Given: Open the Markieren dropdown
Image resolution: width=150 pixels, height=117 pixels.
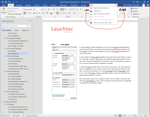Looking at the screenshot, I should pyautogui.click(x=135, y=14).
